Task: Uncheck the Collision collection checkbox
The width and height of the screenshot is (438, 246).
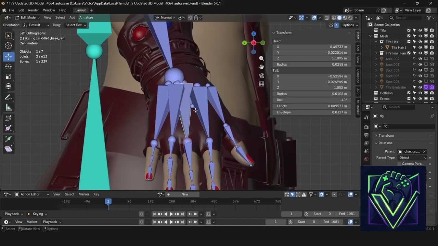Action: (409, 93)
